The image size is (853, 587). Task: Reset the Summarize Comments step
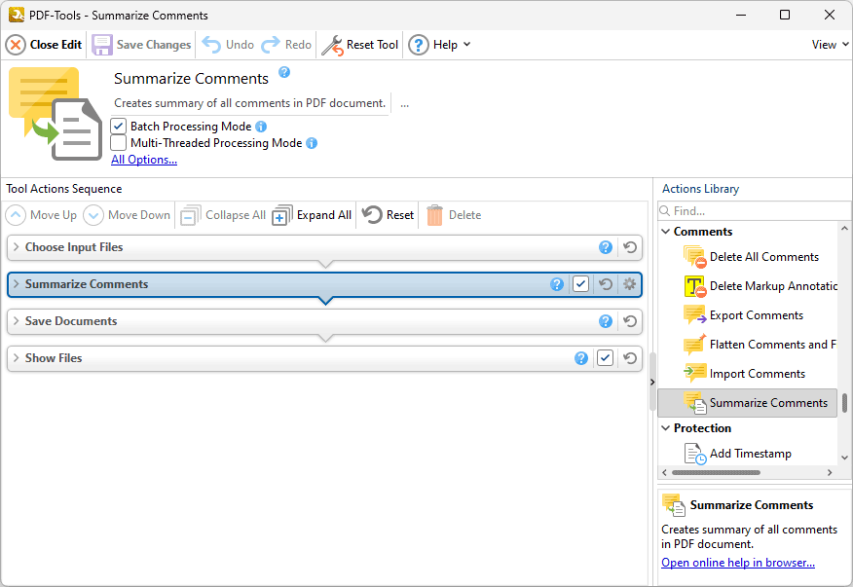click(x=606, y=284)
